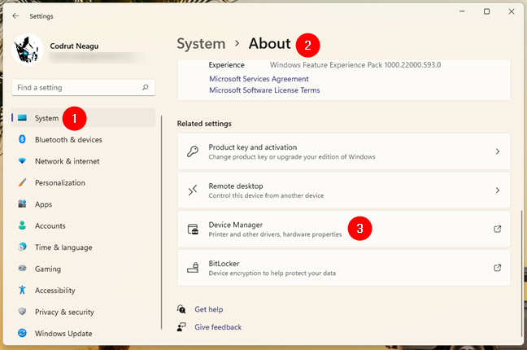Image resolution: width=527 pixels, height=350 pixels.
Task: Click the Network wifi icon in sidebar
Action: tap(22, 161)
